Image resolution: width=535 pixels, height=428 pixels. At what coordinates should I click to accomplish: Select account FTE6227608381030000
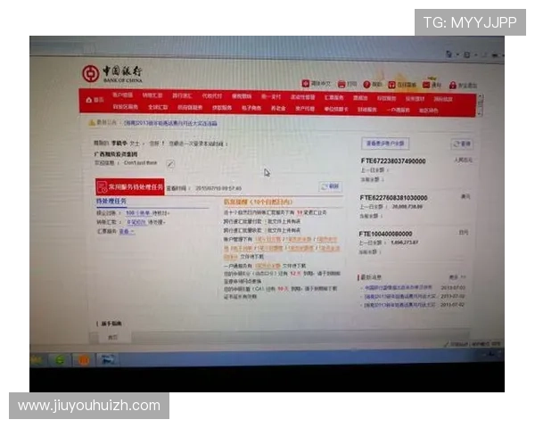pos(393,198)
